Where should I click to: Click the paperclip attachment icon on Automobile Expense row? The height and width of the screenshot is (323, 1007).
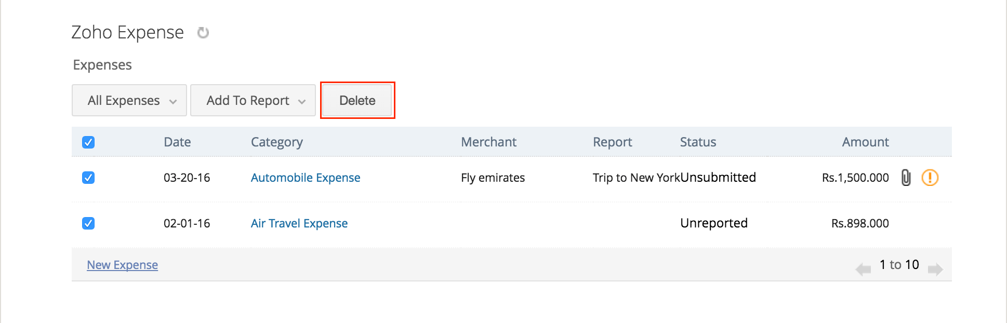click(906, 178)
